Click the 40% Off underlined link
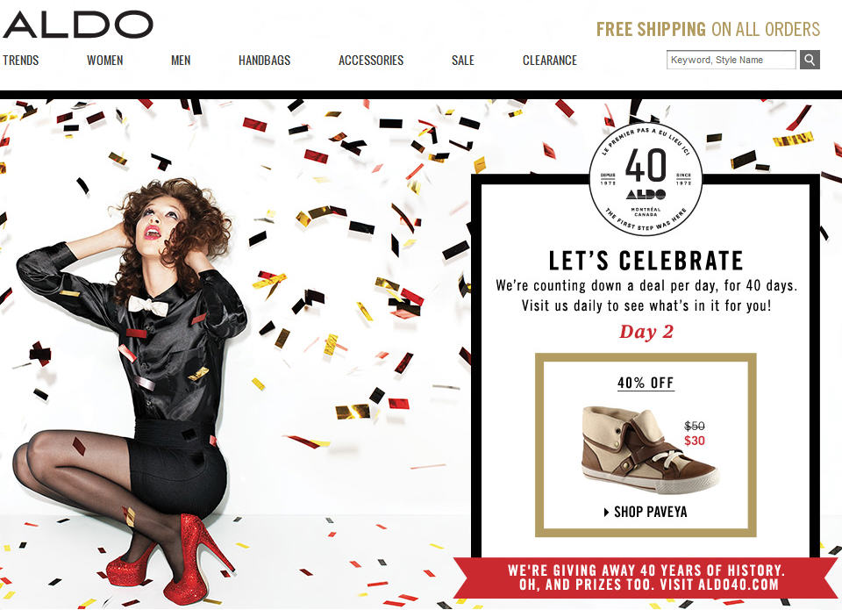This screenshot has width=842, height=610. click(646, 383)
